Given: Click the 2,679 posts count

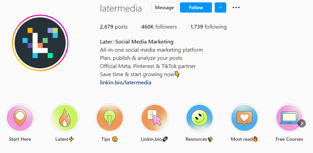Looking at the screenshot, I should [x=114, y=27].
